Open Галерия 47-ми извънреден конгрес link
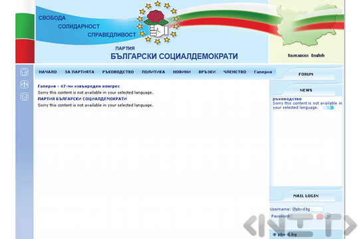The width and height of the screenshot is (359, 239). (x=78, y=86)
